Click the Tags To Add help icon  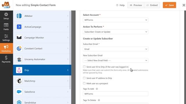click(97, 89)
